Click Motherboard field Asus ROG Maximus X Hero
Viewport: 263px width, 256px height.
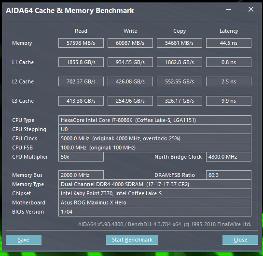(x=155, y=202)
